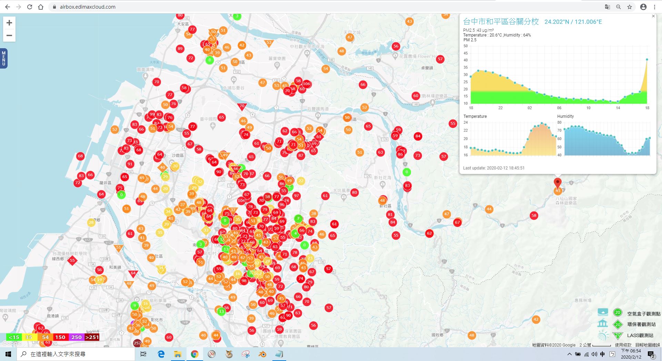Go back in browser history
This screenshot has width=662, height=361.
point(8,7)
